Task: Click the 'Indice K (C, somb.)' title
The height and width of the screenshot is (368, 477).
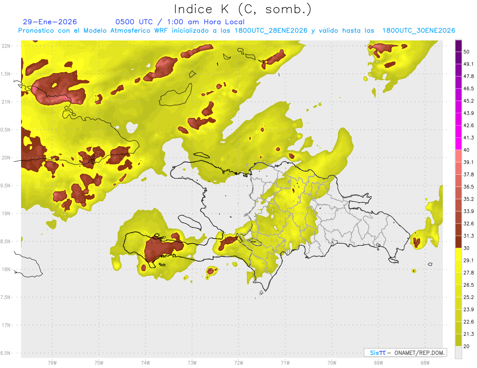Action: [x=243, y=9]
